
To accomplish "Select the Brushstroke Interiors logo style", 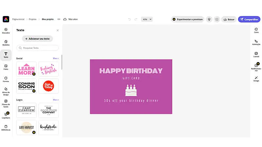I will [x=48, y=127].
